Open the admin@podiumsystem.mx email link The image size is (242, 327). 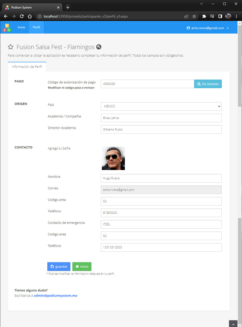[x=56, y=295]
